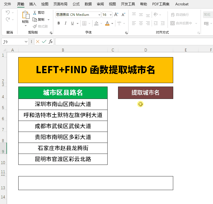Viewport: 213px width, 204px height.
Task: Increase indent icon
Action: tap(163, 23)
